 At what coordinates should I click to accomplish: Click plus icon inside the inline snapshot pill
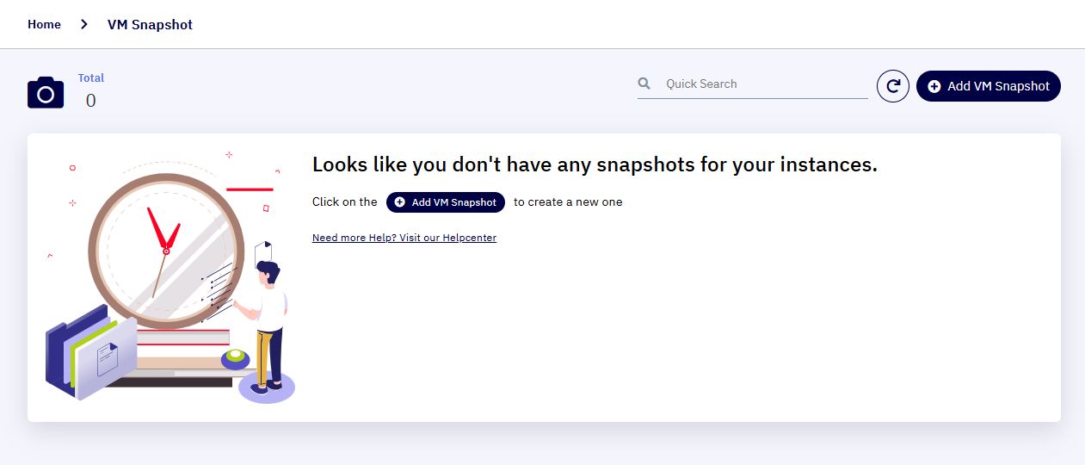pos(400,202)
